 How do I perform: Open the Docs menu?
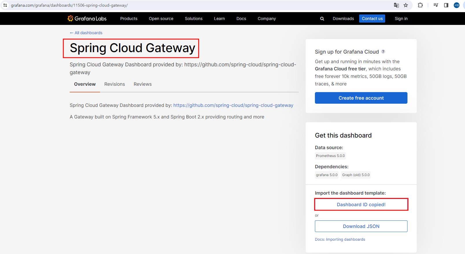(241, 19)
